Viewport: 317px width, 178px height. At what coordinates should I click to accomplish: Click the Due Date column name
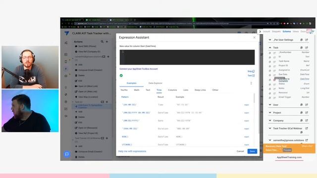[x=283, y=75]
